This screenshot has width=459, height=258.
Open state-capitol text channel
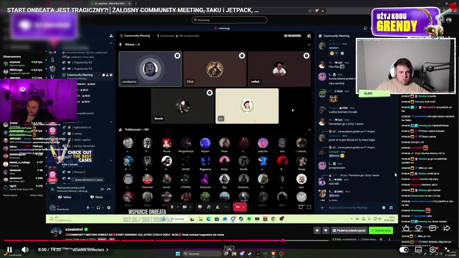coord(82,140)
